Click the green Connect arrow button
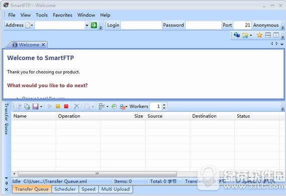 94,25
